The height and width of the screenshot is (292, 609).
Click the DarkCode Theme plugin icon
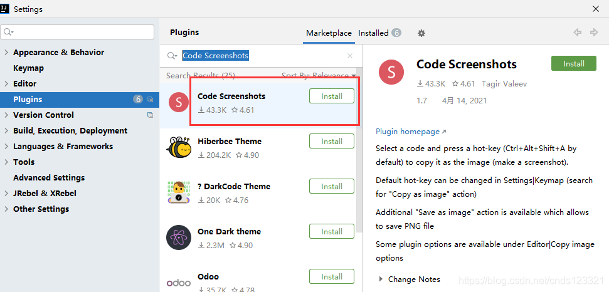(179, 192)
